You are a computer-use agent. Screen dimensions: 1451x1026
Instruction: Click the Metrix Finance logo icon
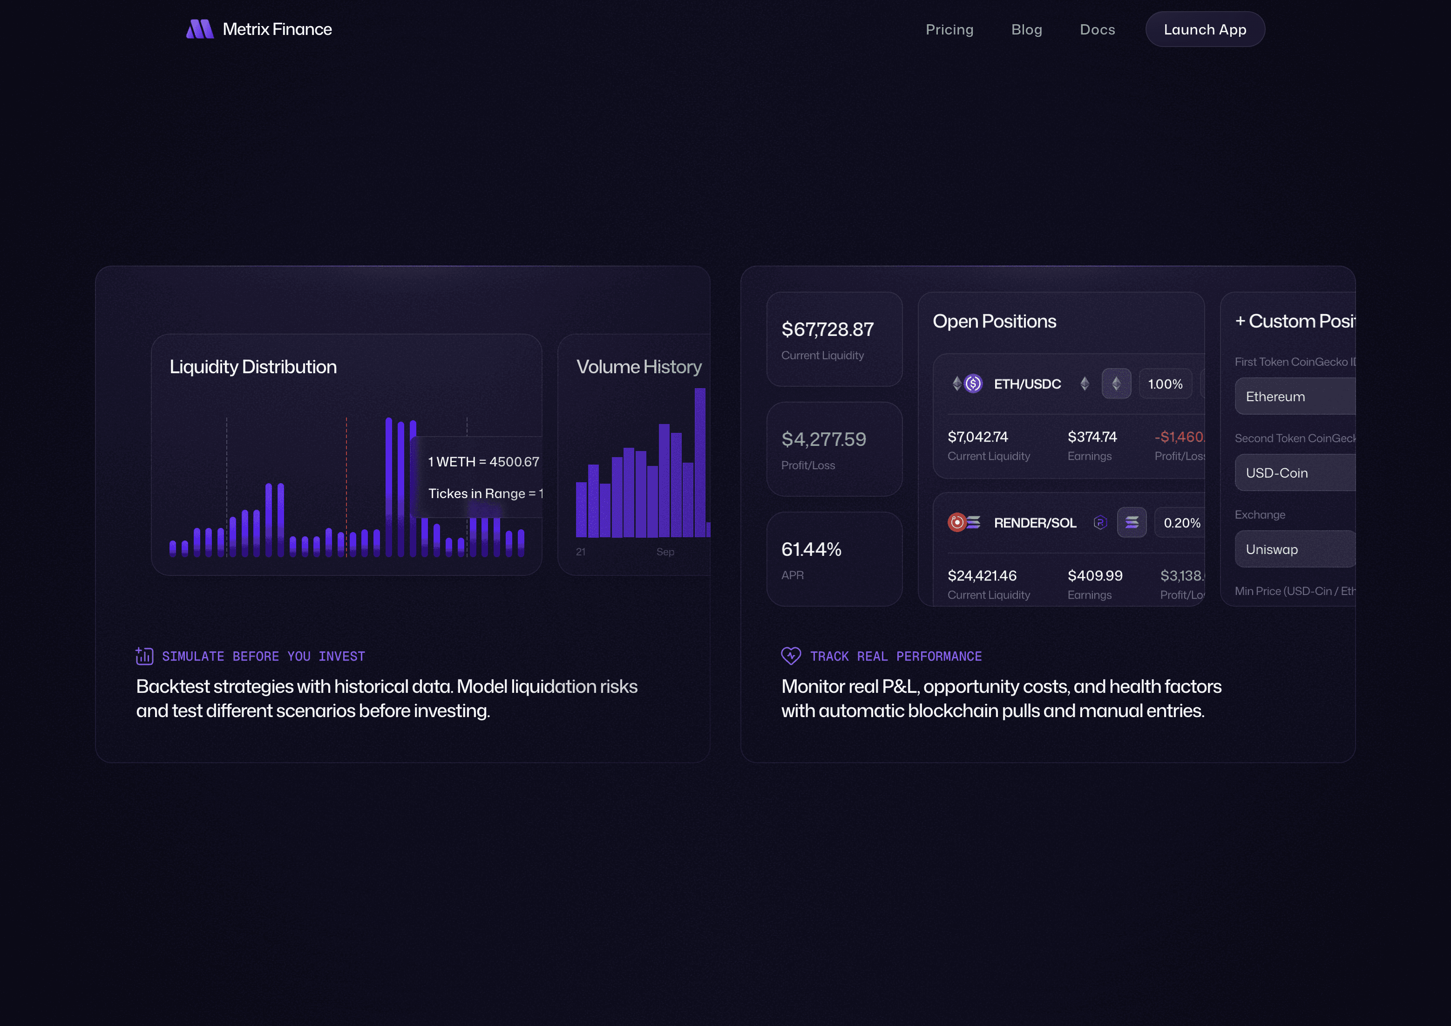click(x=200, y=29)
